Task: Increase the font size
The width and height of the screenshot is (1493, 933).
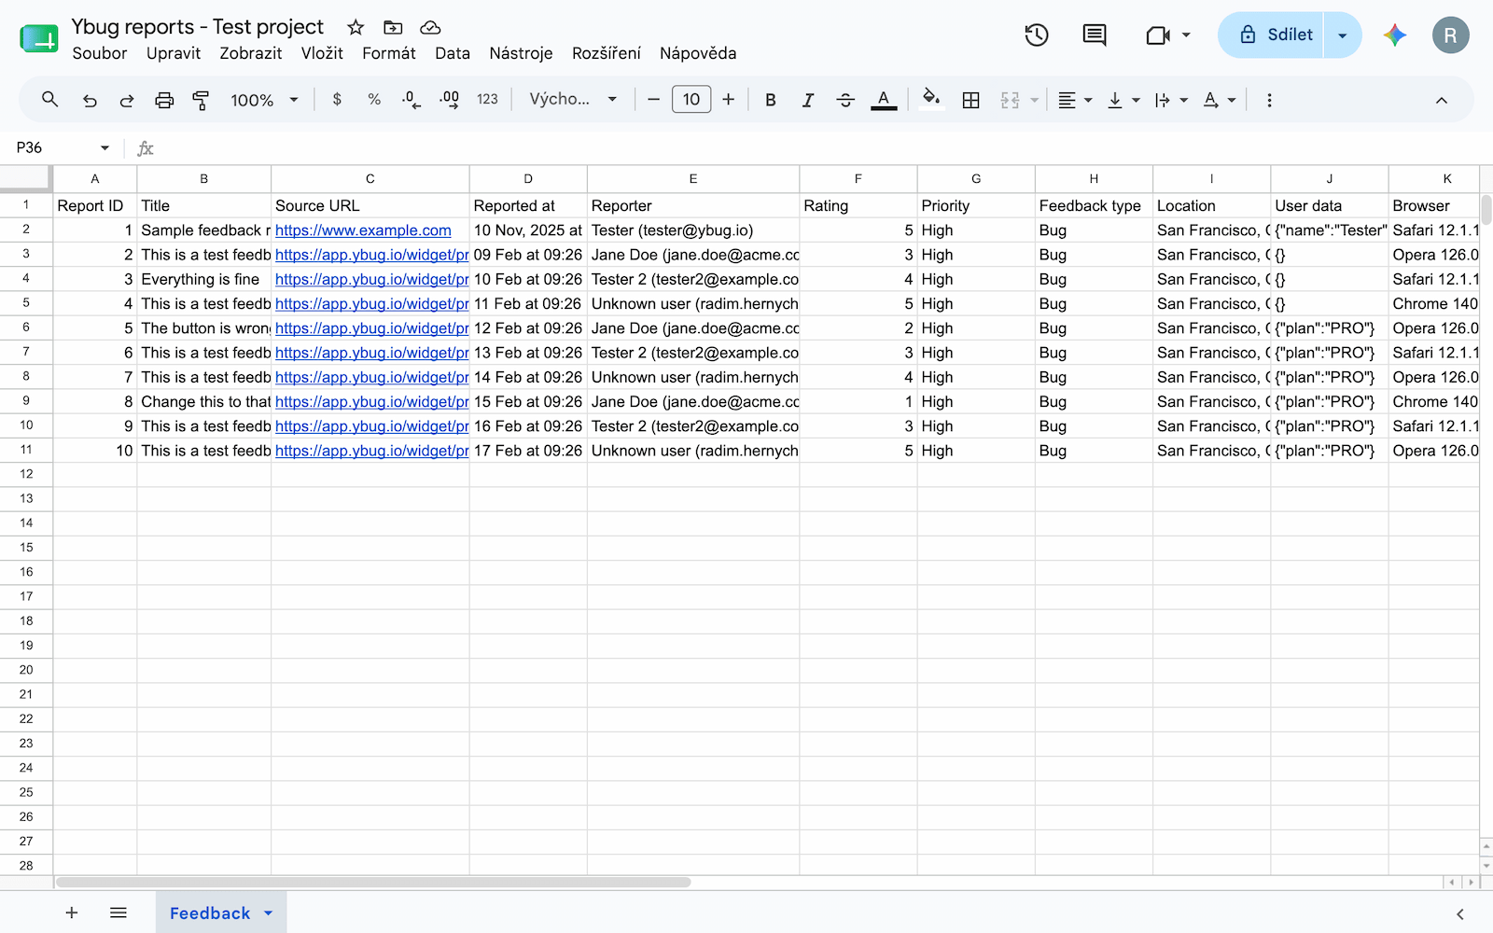Action: tap(729, 99)
